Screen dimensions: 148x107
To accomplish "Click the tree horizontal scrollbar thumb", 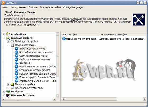I will pyautogui.click(x=17, y=99).
